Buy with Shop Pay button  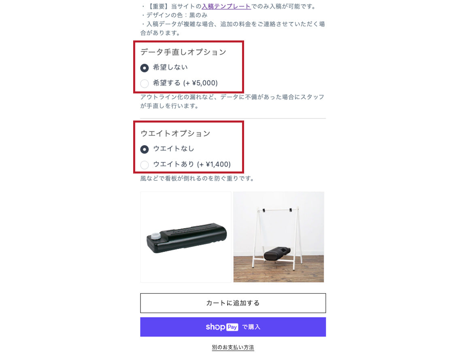coord(233,327)
